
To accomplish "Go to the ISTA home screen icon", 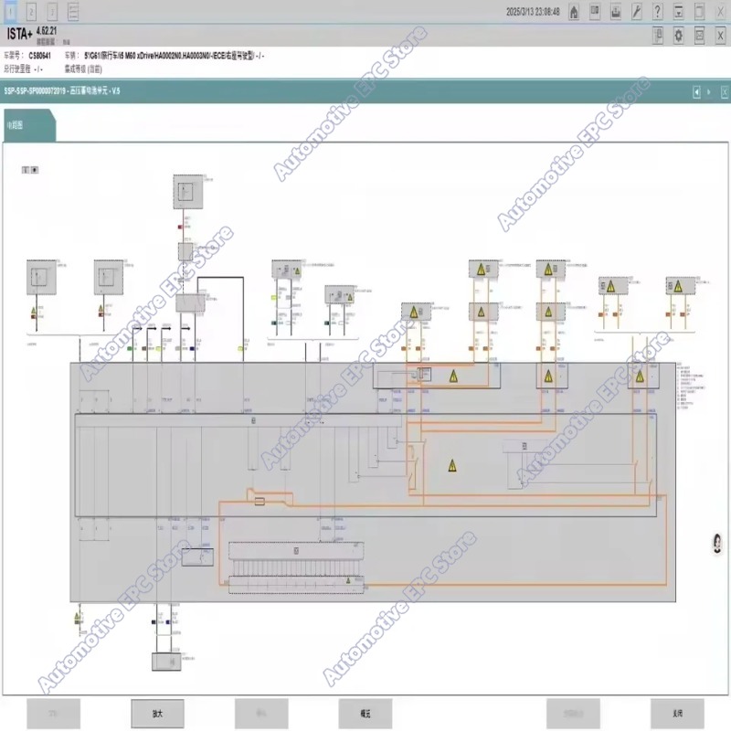I will click(x=574, y=12).
